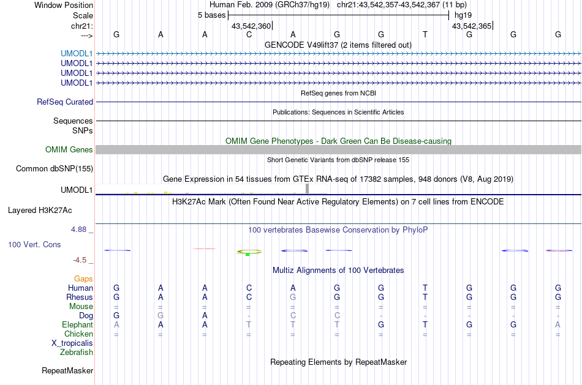Click the Window Position label
Image resolution: width=582 pixels, height=385 pixels.
64,5
